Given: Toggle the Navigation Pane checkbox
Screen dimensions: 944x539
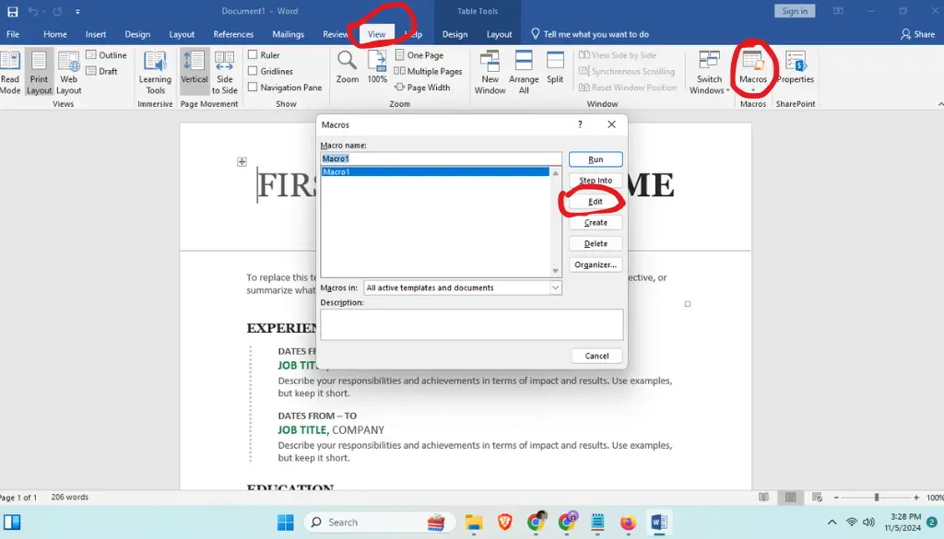Looking at the screenshot, I should pos(253,88).
